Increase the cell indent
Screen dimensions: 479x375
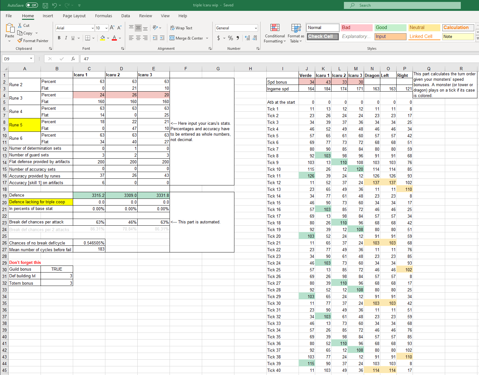pos(162,38)
